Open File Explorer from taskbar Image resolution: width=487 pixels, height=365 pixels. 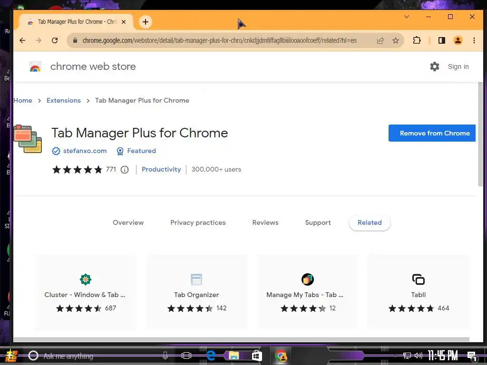click(x=234, y=355)
